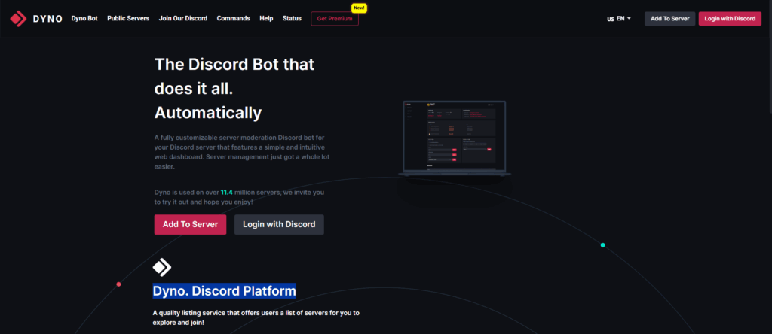Click the large red Add To Server button
The image size is (772, 334).
[190, 224]
